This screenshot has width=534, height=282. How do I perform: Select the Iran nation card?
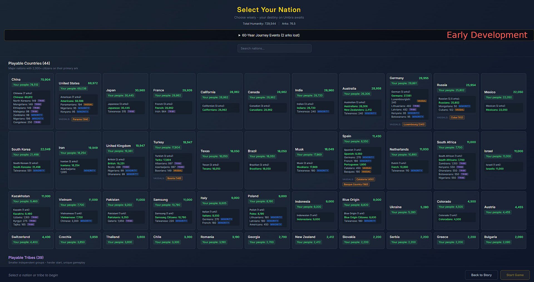point(78,160)
